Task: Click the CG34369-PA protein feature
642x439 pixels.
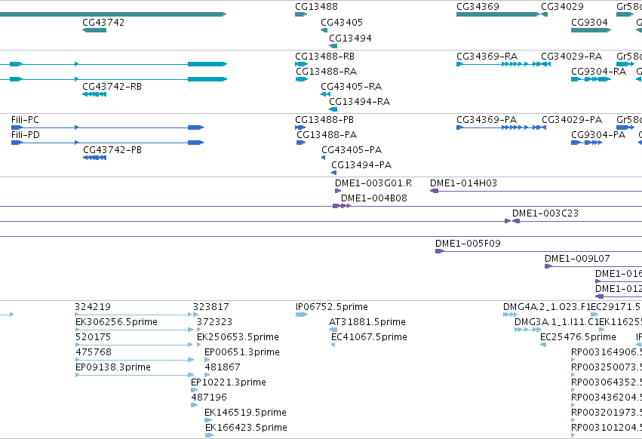Action: point(501,127)
